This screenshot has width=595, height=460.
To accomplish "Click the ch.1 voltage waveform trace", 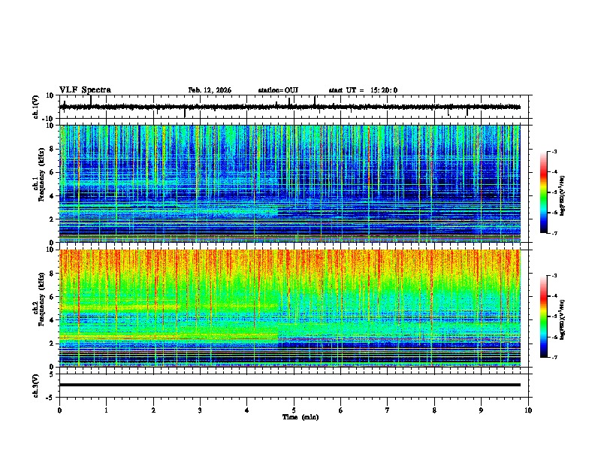I will click(289, 107).
